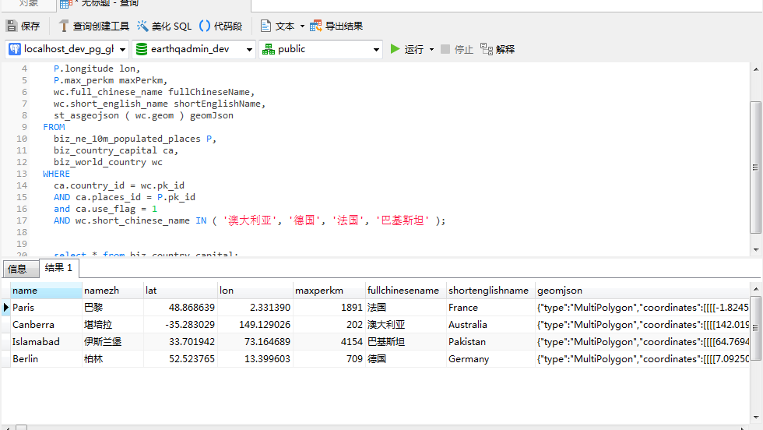The width and height of the screenshot is (763, 430).
Task: Click the SQL editor scroll down arrow
Action: [x=756, y=250]
